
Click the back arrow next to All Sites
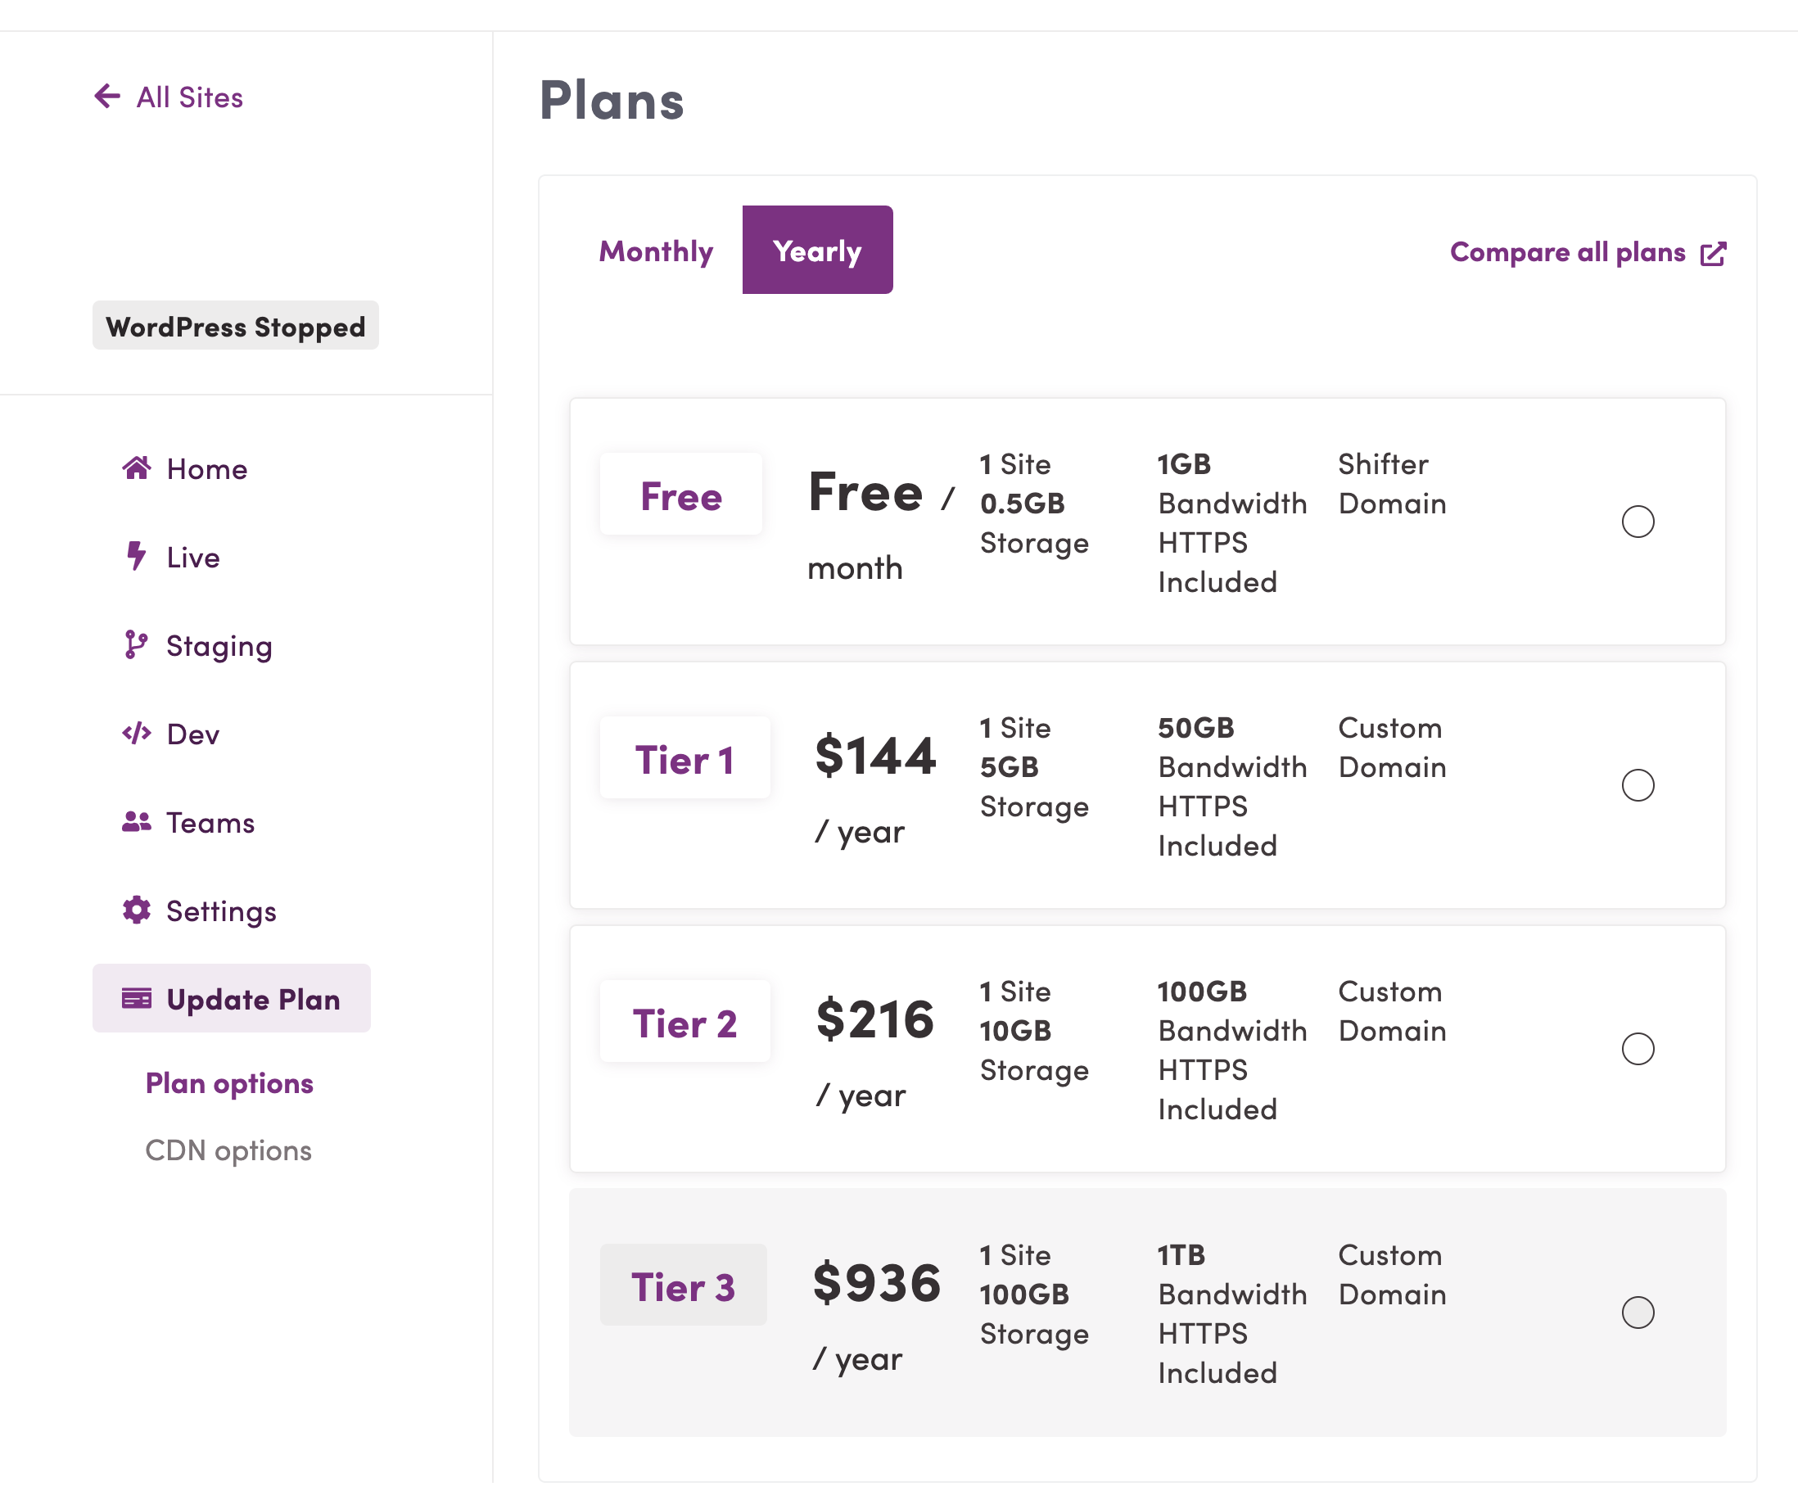tap(107, 96)
